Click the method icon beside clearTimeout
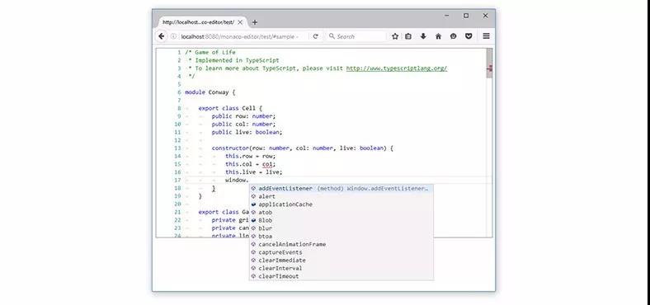 (254, 276)
